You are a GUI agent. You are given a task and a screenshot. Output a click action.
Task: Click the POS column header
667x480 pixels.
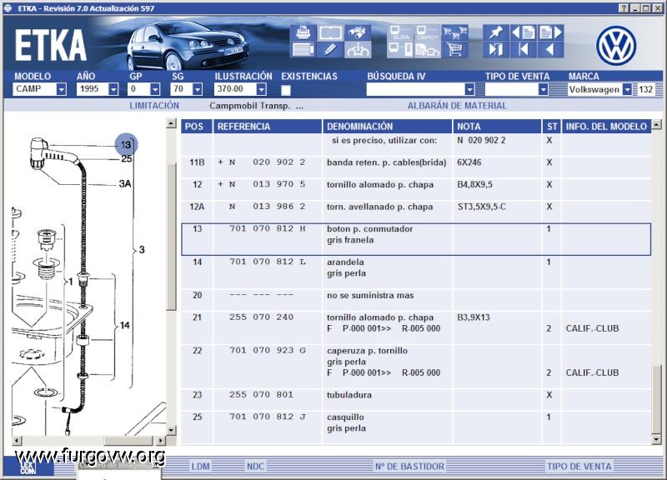click(197, 127)
